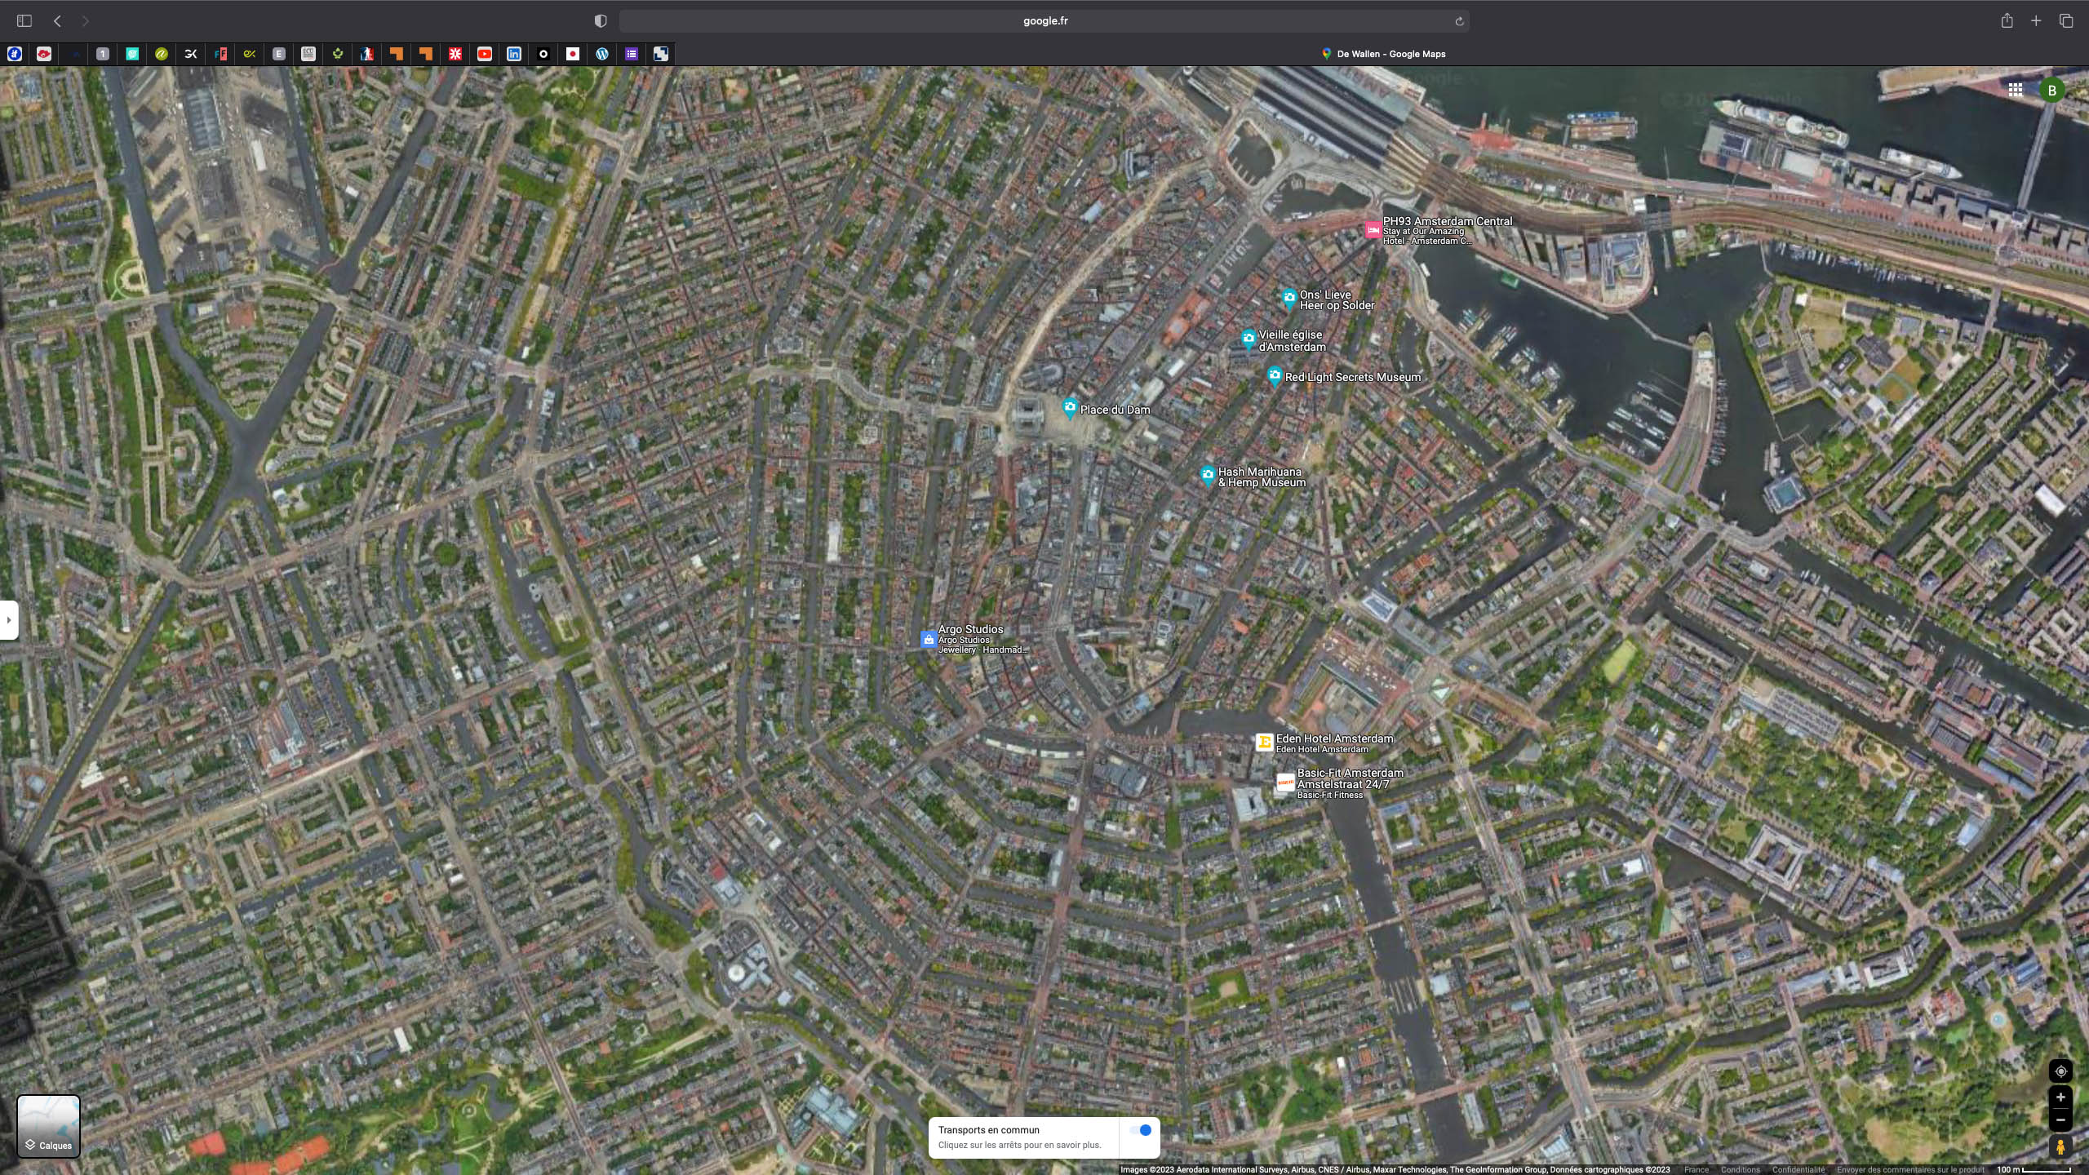Click the Place du Dam marker

pos(1070,408)
